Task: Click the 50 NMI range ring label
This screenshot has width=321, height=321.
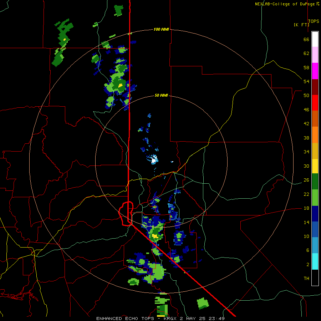Action: click(x=161, y=95)
